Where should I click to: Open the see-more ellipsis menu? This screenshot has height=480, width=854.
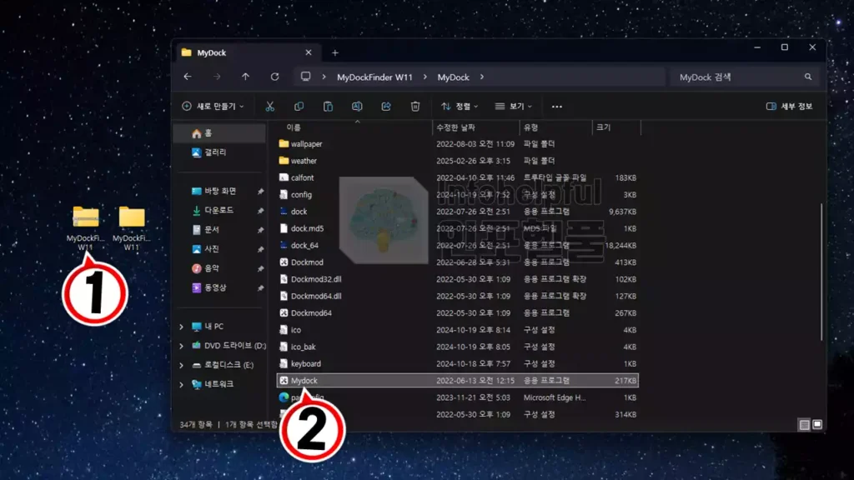coord(556,107)
